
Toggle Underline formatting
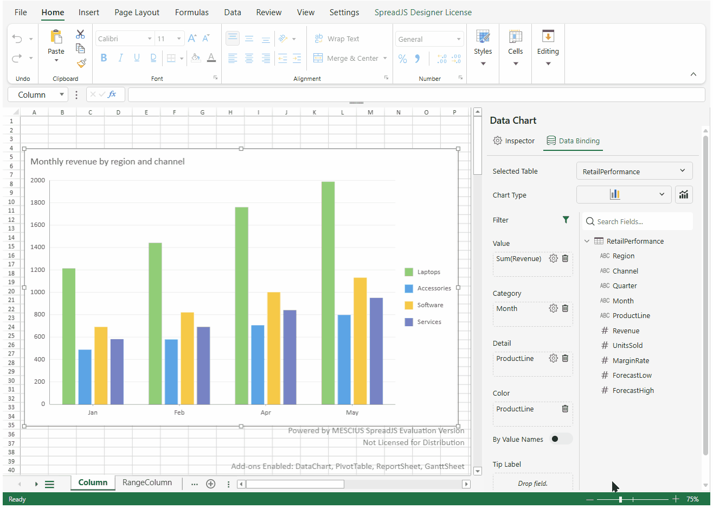[137, 58]
